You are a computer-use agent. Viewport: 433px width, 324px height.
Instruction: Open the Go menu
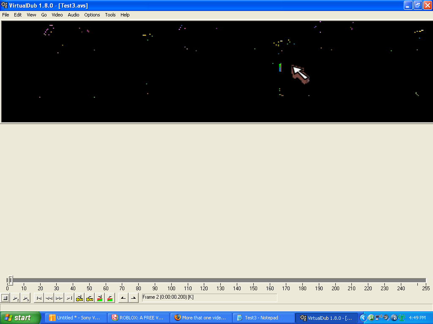tap(44, 15)
